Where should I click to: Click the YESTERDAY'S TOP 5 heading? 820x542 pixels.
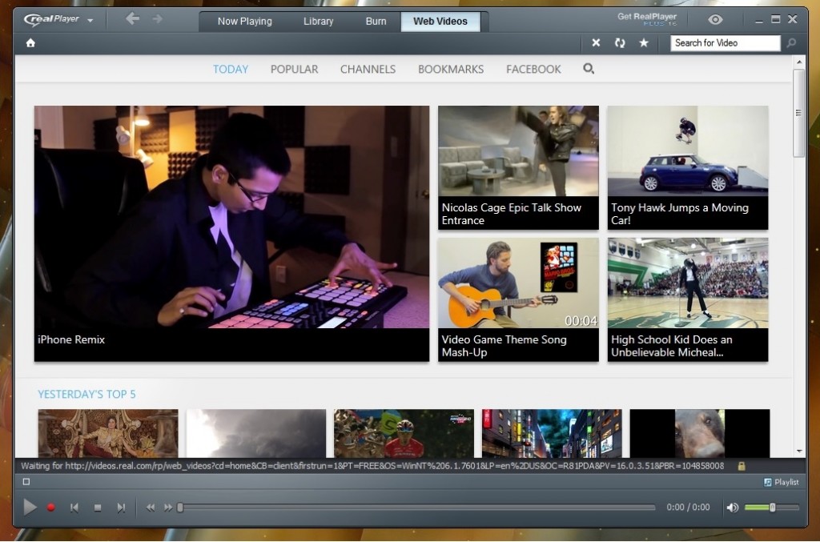coord(86,394)
